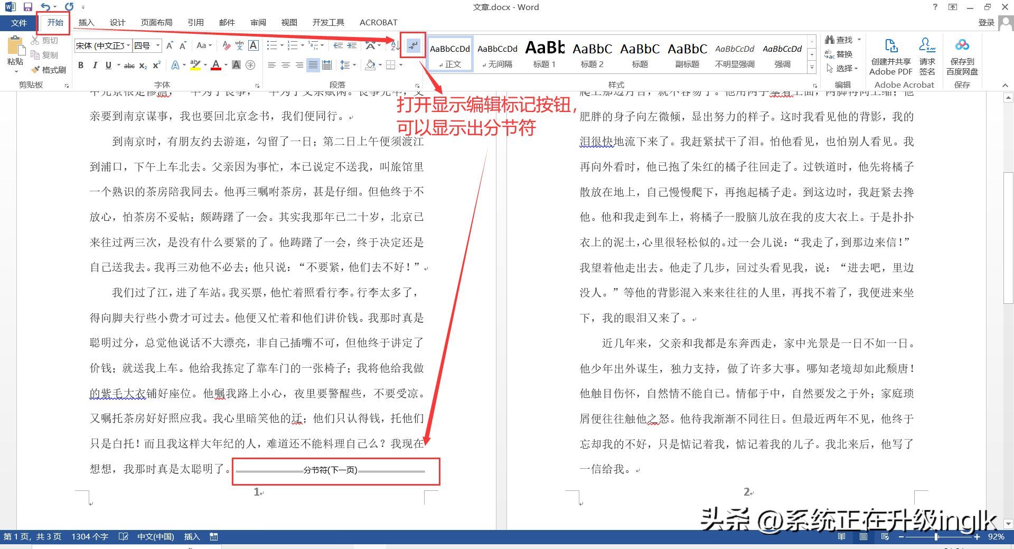Screen dimensions: 1014x549
Task: Click the Sort (A-Z) icon
Action: click(x=395, y=46)
